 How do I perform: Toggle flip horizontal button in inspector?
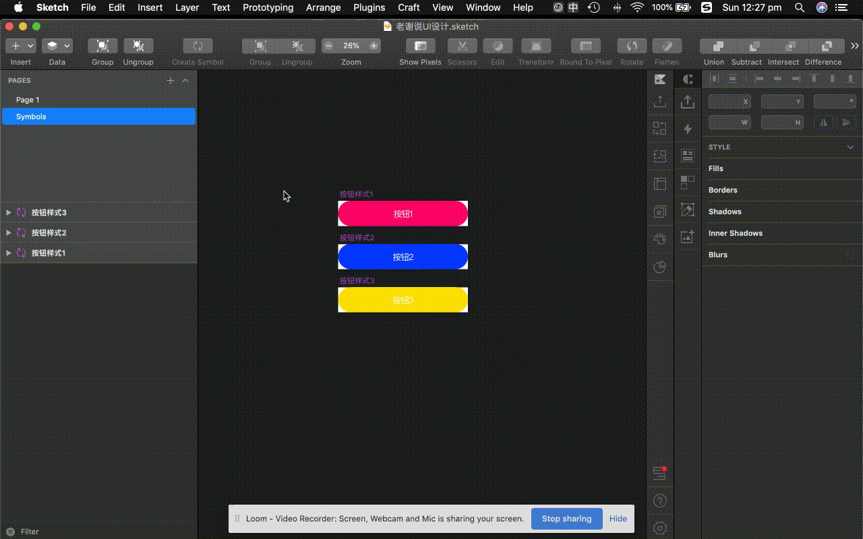coord(823,123)
